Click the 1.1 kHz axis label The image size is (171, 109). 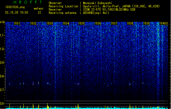(2, 35)
